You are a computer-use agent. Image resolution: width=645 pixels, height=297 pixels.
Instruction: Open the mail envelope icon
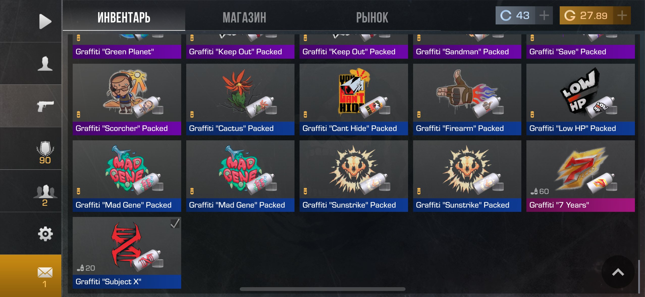pos(45,277)
